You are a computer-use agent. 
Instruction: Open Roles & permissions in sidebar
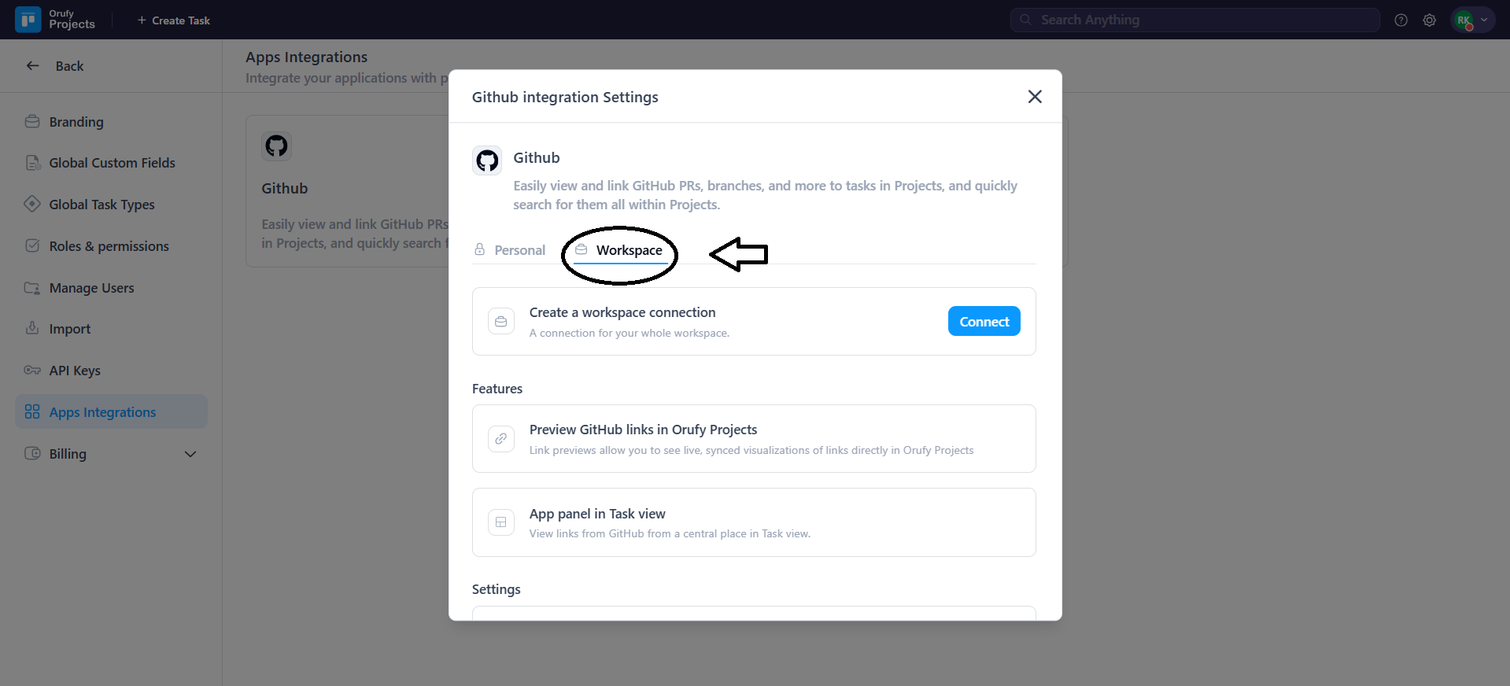click(109, 246)
